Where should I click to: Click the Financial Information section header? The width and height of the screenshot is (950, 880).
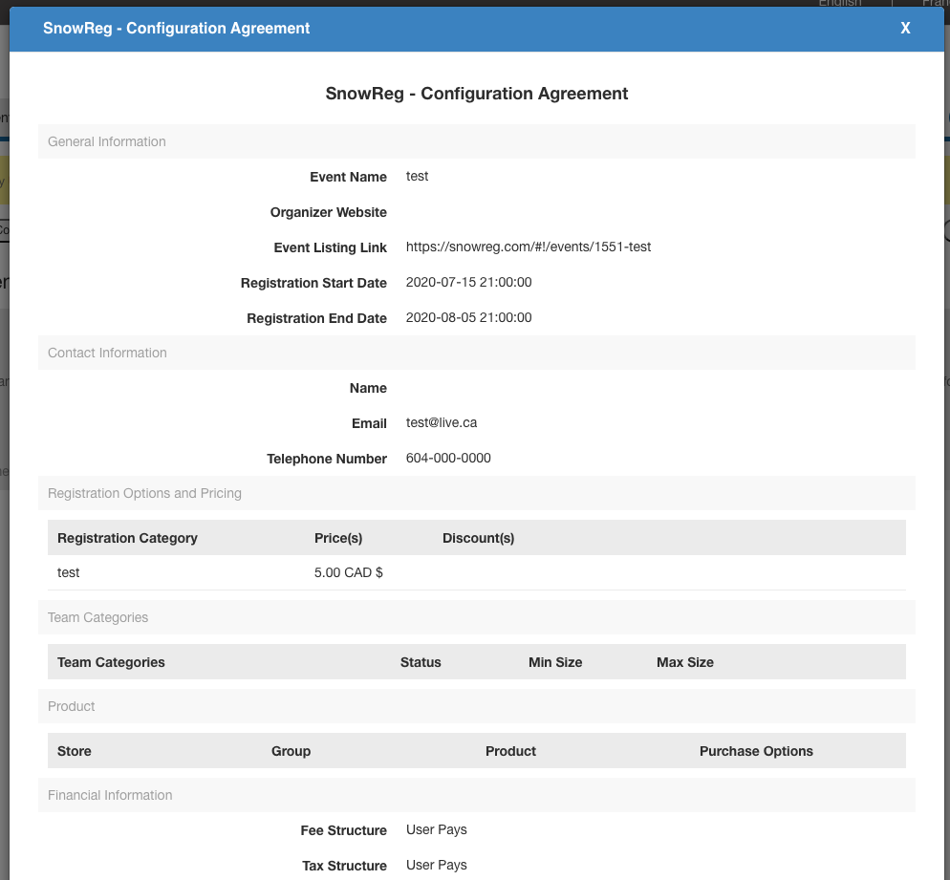coord(110,795)
